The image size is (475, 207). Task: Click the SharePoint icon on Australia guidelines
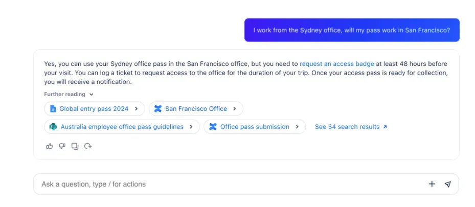pos(53,127)
